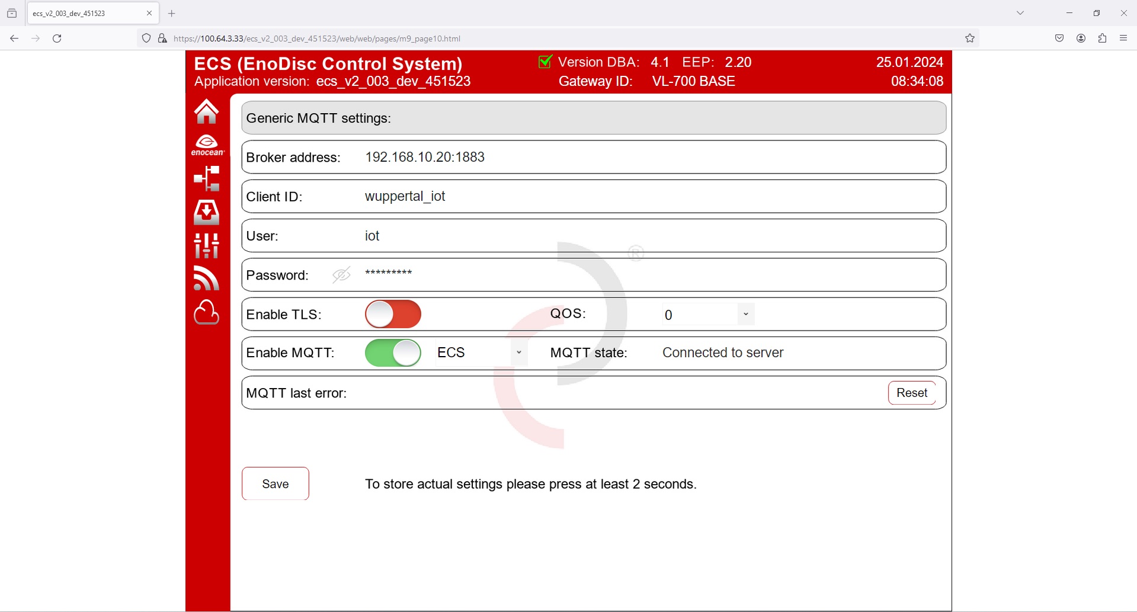Edit the User field iot
The image size is (1137, 612).
pos(594,236)
